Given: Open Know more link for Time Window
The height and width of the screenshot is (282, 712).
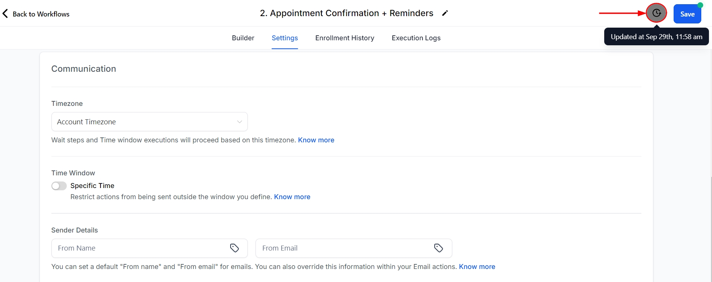Looking at the screenshot, I should [292, 197].
